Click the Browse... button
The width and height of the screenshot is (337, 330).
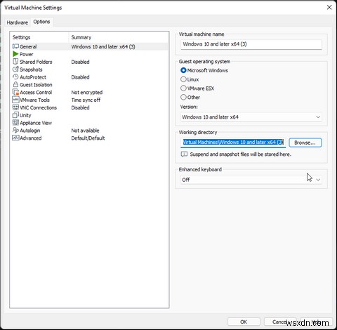coord(305,143)
